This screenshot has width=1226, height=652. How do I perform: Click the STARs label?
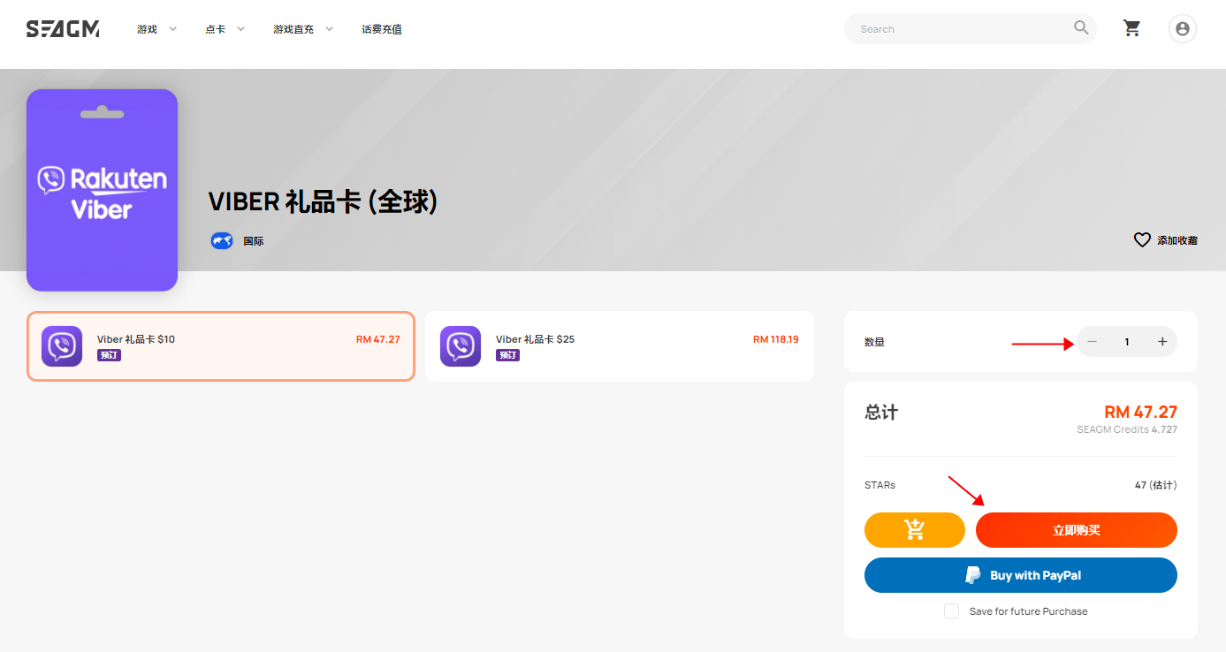coord(880,485)
